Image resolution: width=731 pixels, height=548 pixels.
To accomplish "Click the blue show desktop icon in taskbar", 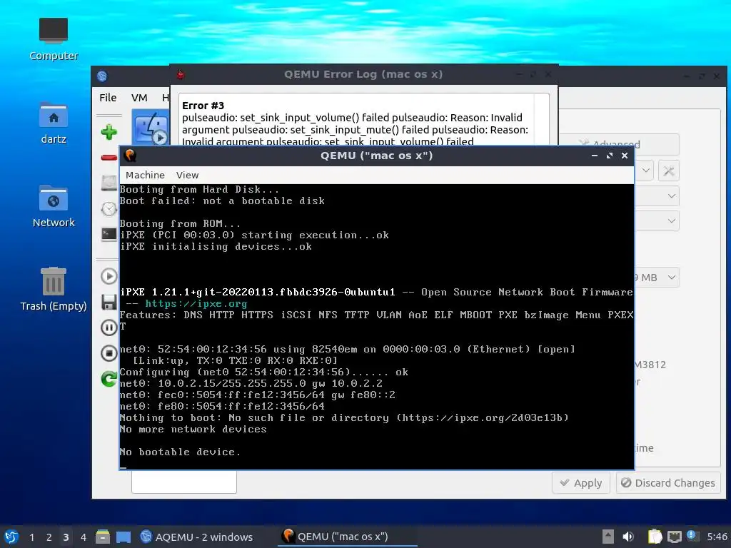I will [123, 537].
